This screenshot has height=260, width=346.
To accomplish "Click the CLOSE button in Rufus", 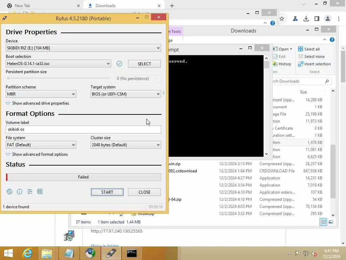I will pyautogui.click(x=144, y=192).
